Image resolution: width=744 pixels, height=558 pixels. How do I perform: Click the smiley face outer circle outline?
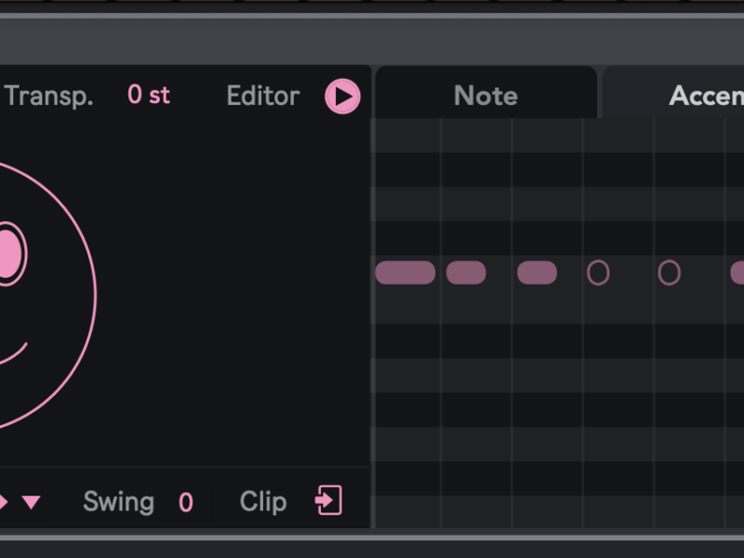click(x=95, y=296)
